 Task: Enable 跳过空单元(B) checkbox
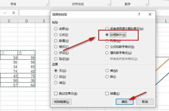(56, 94)
